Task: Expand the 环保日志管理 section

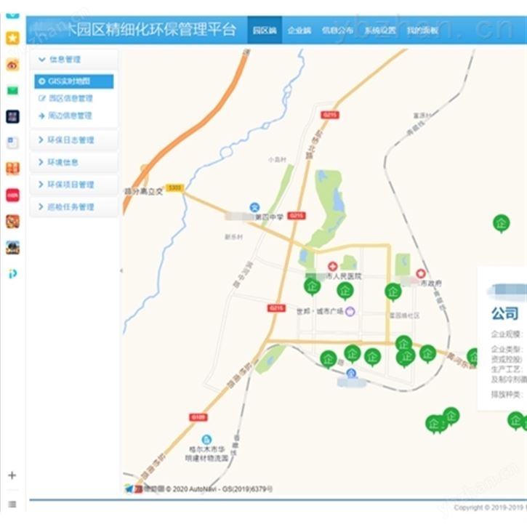Action: pyautogui.click(x=74, y=140)
